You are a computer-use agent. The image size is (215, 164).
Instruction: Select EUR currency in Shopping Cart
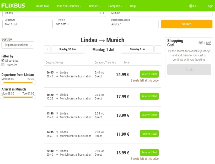coord(201,43)
